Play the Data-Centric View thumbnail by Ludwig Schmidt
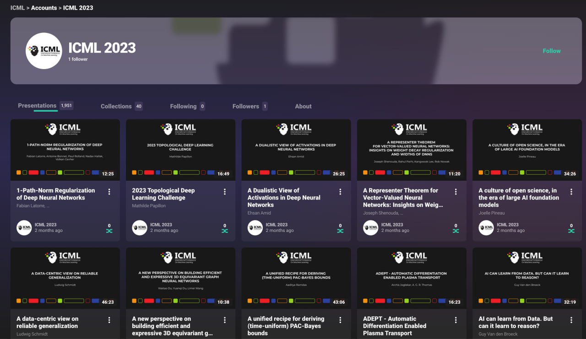 click(x=65, y=278)
